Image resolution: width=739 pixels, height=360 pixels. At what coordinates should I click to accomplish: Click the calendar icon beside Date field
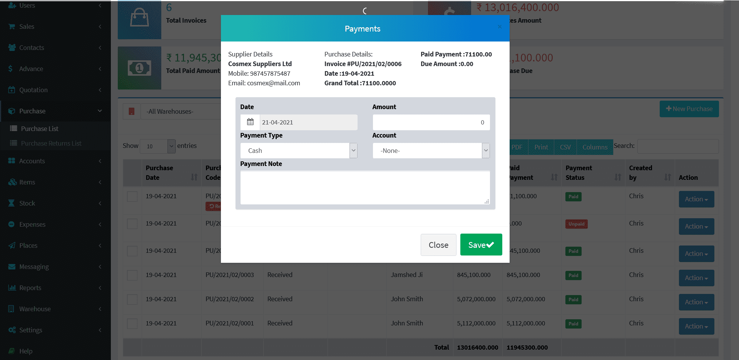[x=250, y=122]
